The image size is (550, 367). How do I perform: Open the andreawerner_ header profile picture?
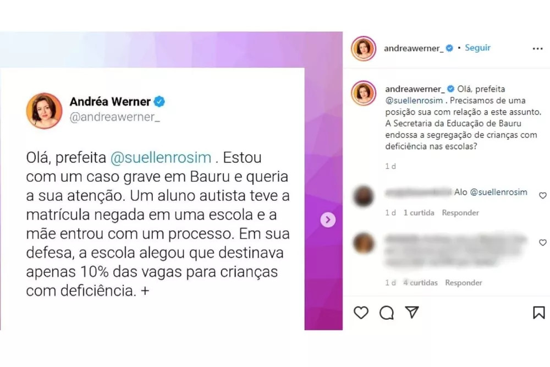pos(364,48)
